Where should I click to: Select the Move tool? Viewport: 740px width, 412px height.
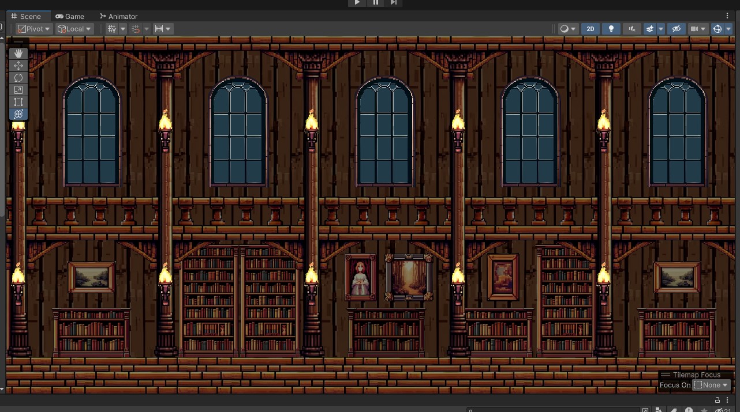18,66
